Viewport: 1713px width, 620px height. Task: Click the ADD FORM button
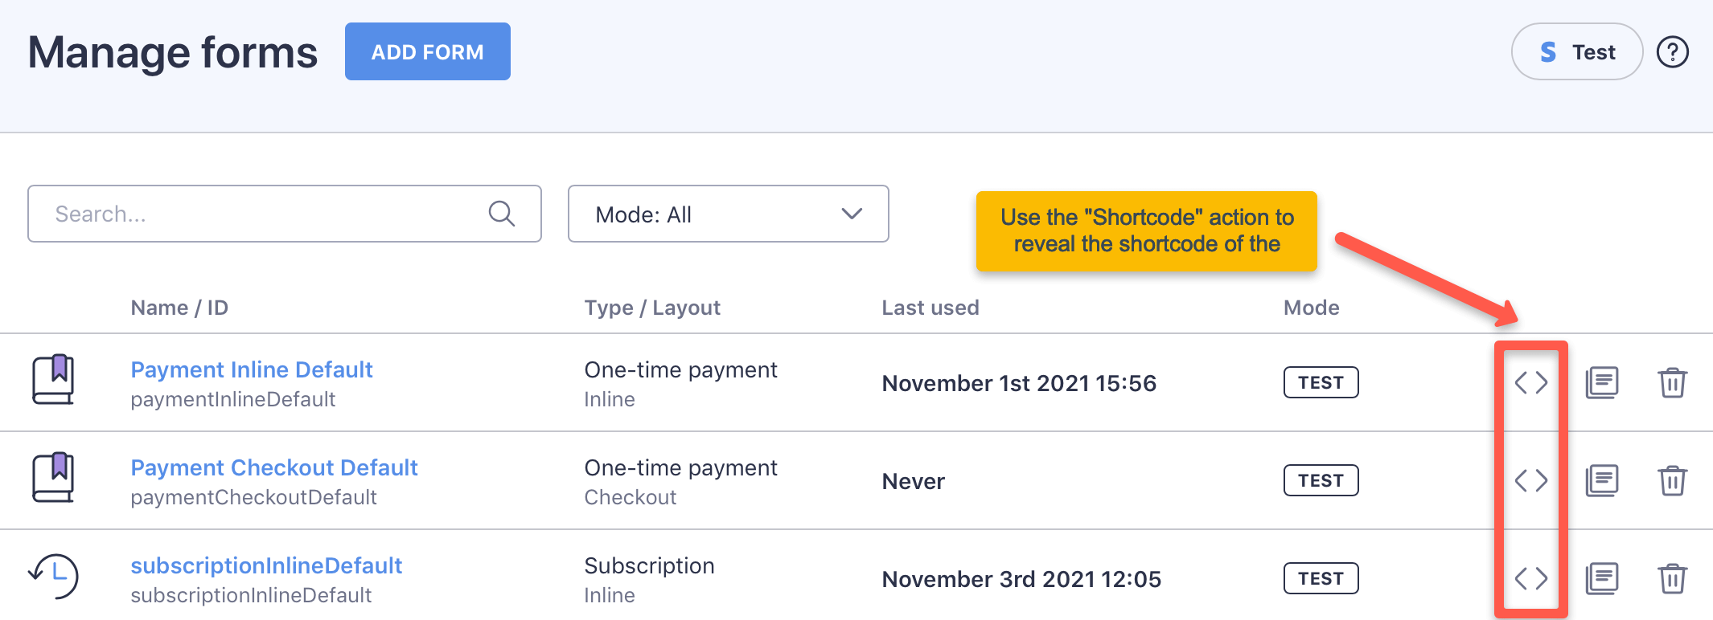click(x=427, y=51)
